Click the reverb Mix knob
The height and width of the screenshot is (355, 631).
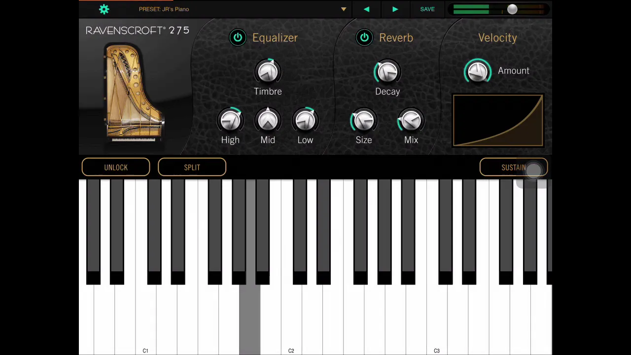pyautogui.click(x=411, y=120)
